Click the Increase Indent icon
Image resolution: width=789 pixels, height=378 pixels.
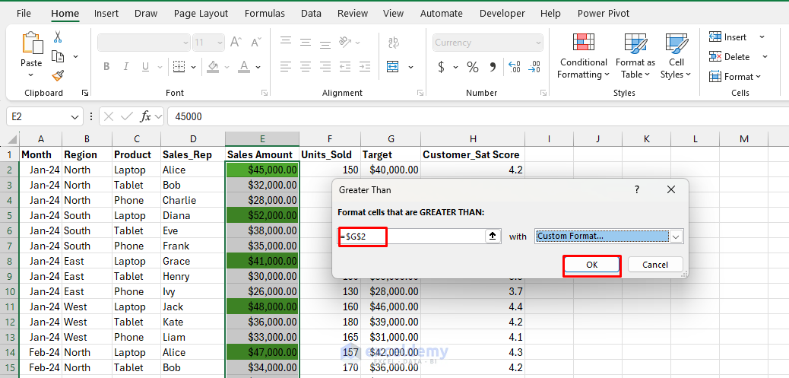(366, 66)
